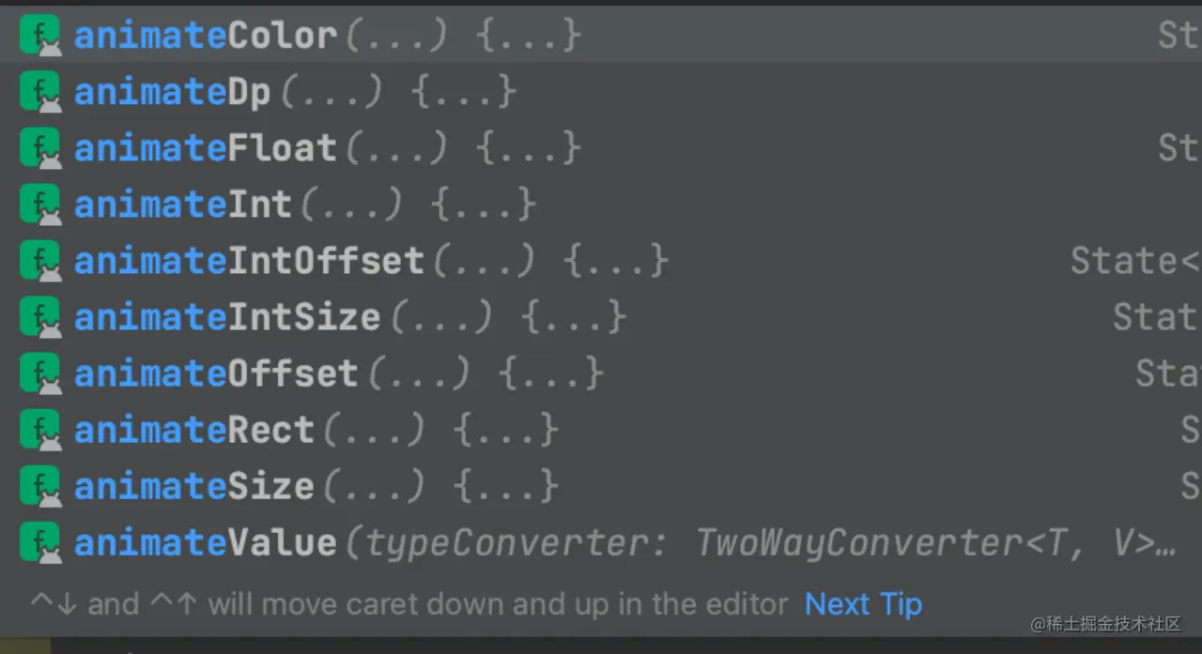This screenshot has height=654, width=1202.
Task: Click the function icon beside animateInt
Action: click(39, 204)
